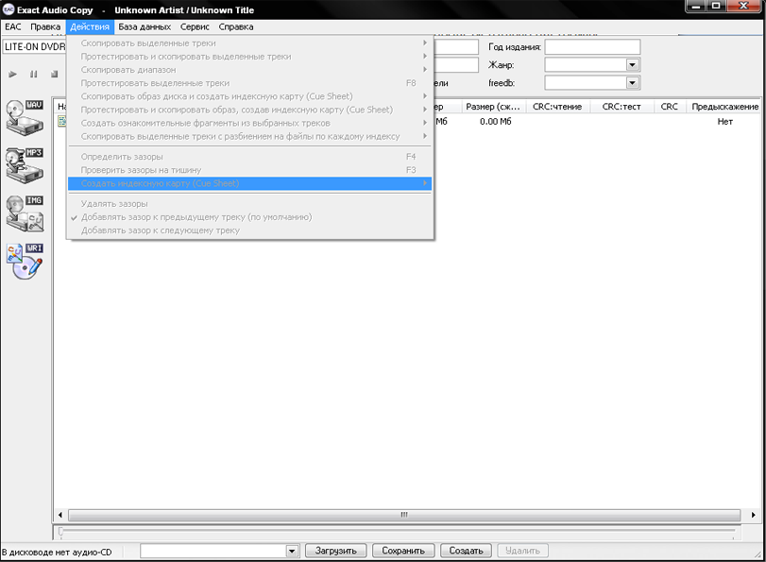
Task: Select Протестировать и скопировать выделенные треки
Action: pos(249,57)
